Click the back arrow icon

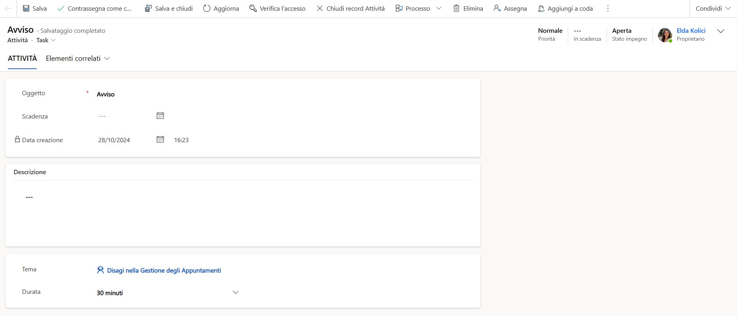point(8,8)
